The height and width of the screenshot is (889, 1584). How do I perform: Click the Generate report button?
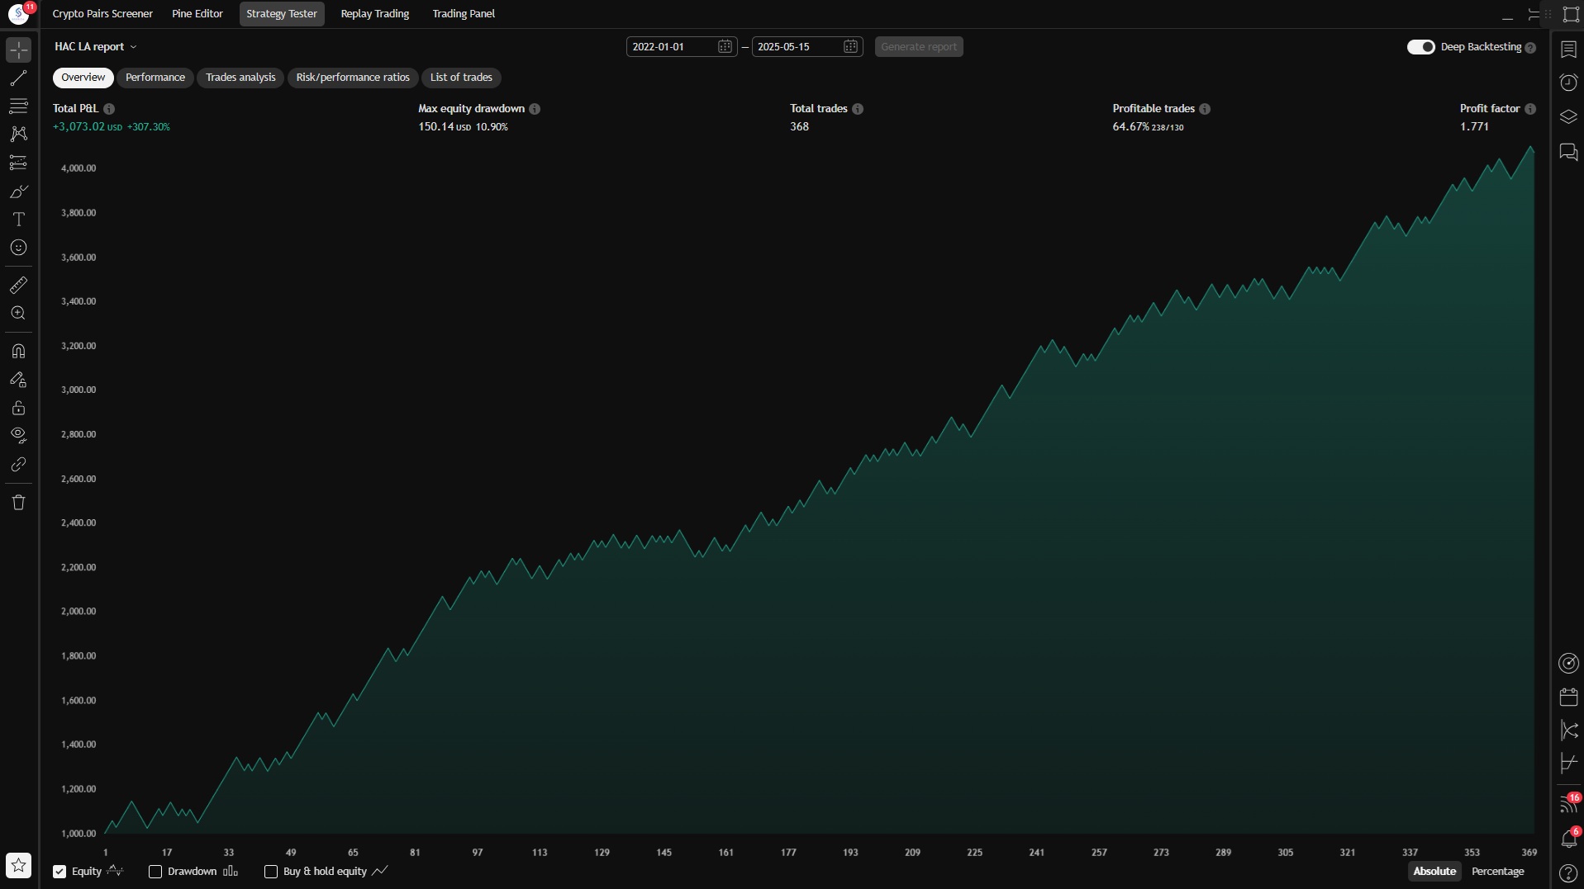(919, 47)
